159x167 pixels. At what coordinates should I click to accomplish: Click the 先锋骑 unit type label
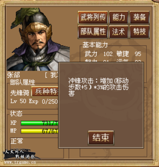pos(20,93)
